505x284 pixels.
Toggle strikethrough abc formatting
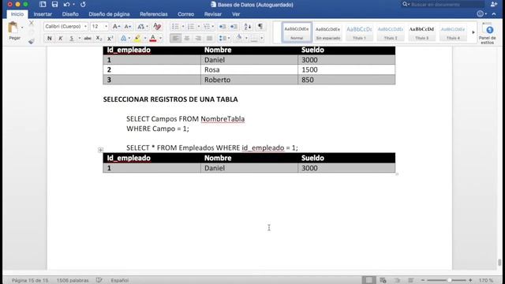coord(88,39)
